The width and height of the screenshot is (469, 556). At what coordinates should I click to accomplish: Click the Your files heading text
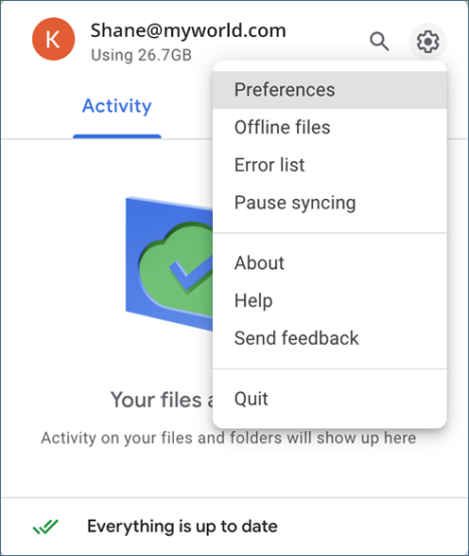(162, 400)
